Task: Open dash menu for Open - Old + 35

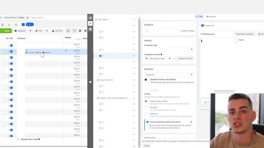Action: (134, 80)
